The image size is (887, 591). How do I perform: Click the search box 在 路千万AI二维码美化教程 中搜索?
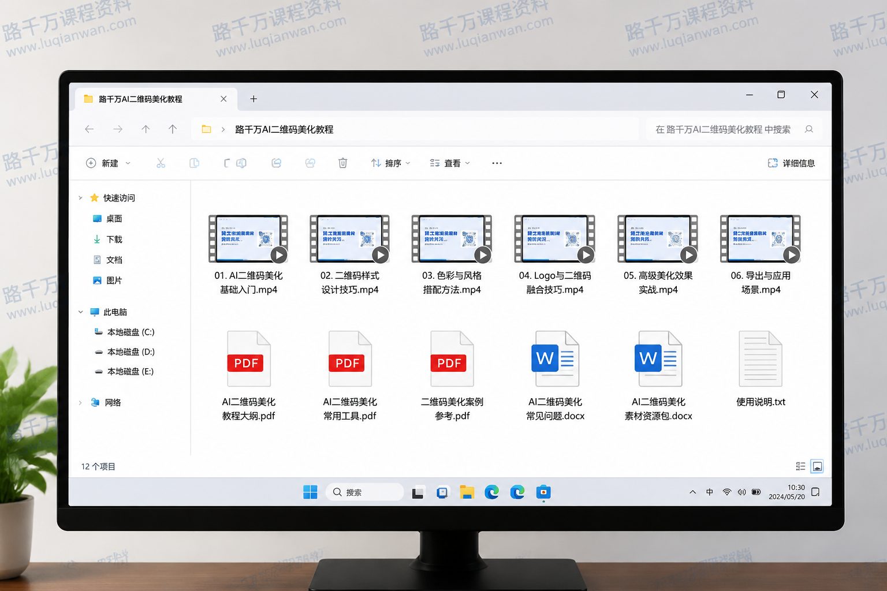733,129
